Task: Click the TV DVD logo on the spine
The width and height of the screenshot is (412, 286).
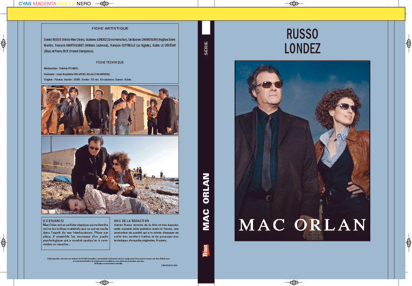Action: pos(206,251)
